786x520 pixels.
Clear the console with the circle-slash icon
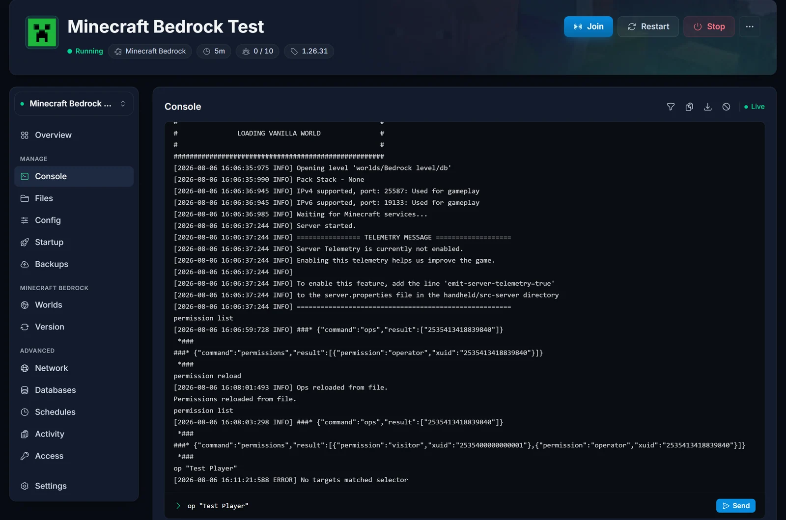coord(726,107)
